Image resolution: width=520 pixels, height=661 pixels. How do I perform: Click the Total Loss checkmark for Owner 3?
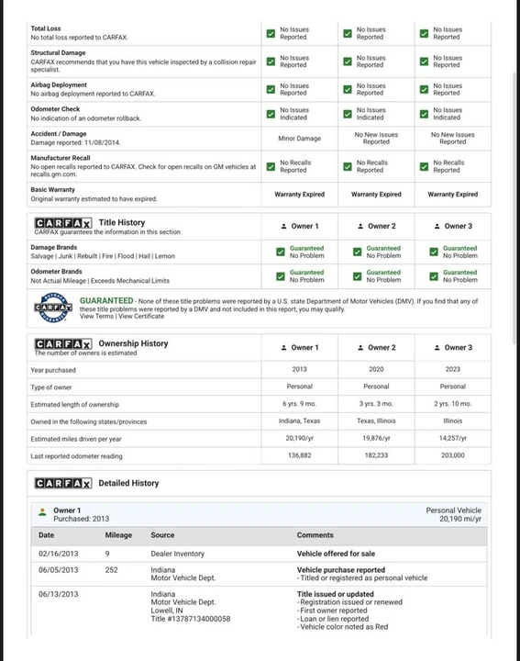(424, 33)
